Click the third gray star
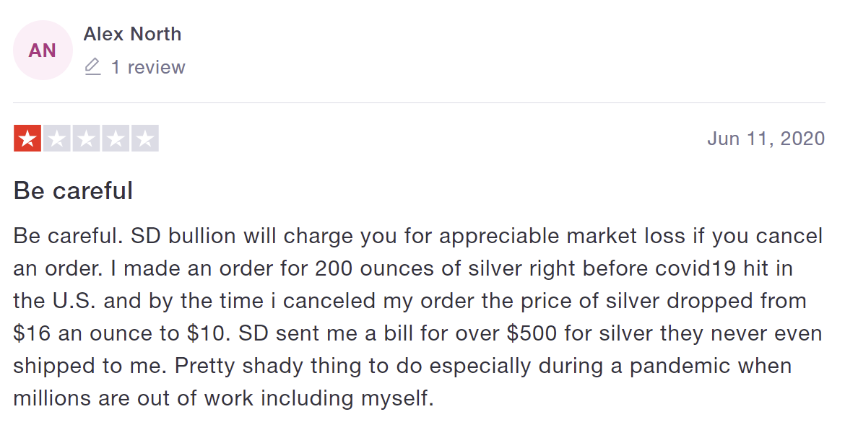845x430 pixels. (87, 139)
